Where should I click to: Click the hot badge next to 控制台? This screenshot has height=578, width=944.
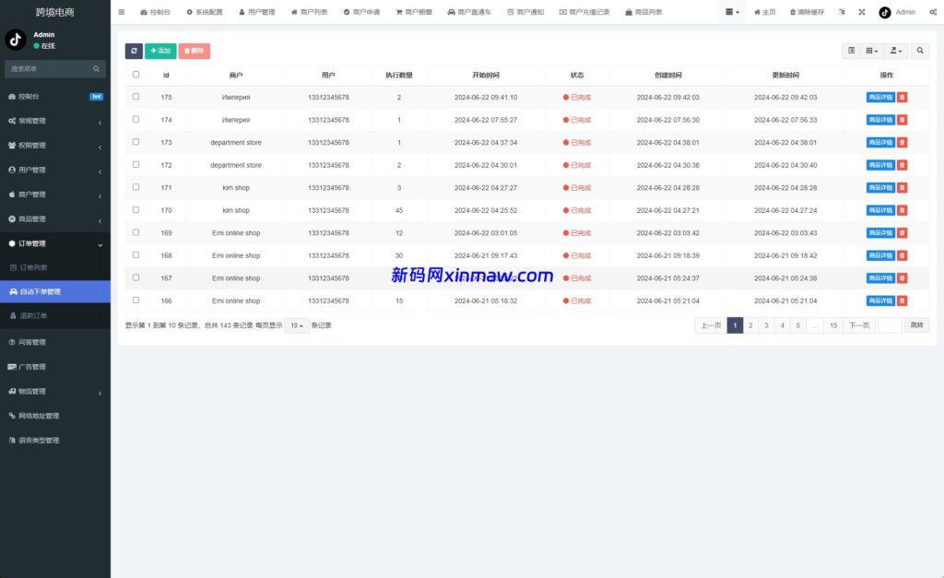pos(96,96)
